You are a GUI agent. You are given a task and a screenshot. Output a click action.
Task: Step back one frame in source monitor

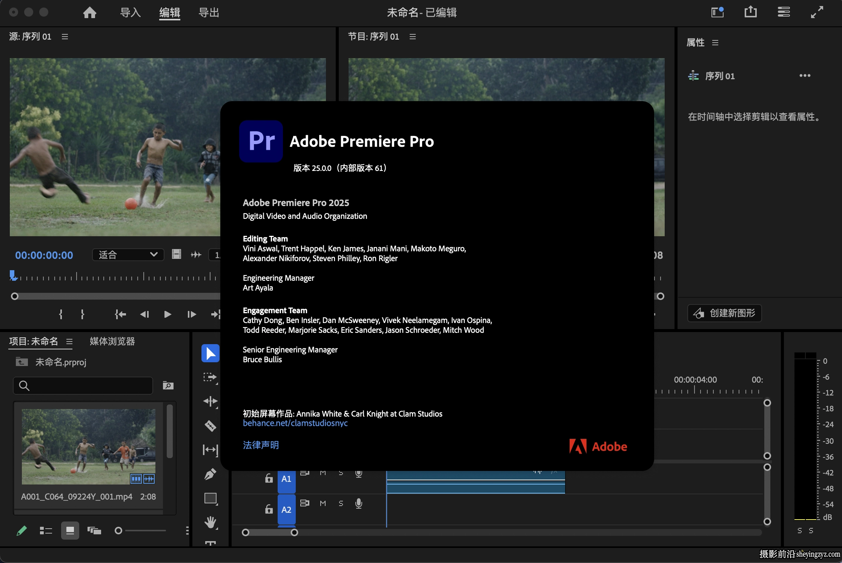pyautogui.click(x=144, y=314)
